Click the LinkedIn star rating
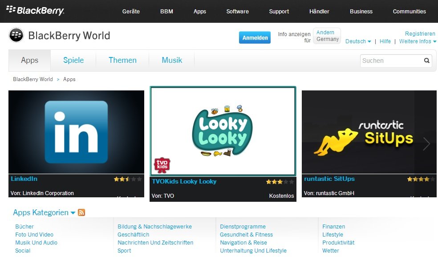The image size is (438, 257). pos(128,179)
